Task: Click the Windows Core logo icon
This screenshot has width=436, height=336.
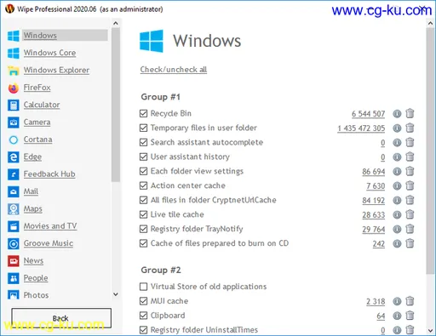Action: pyautogui.click(x=14, y=53)
